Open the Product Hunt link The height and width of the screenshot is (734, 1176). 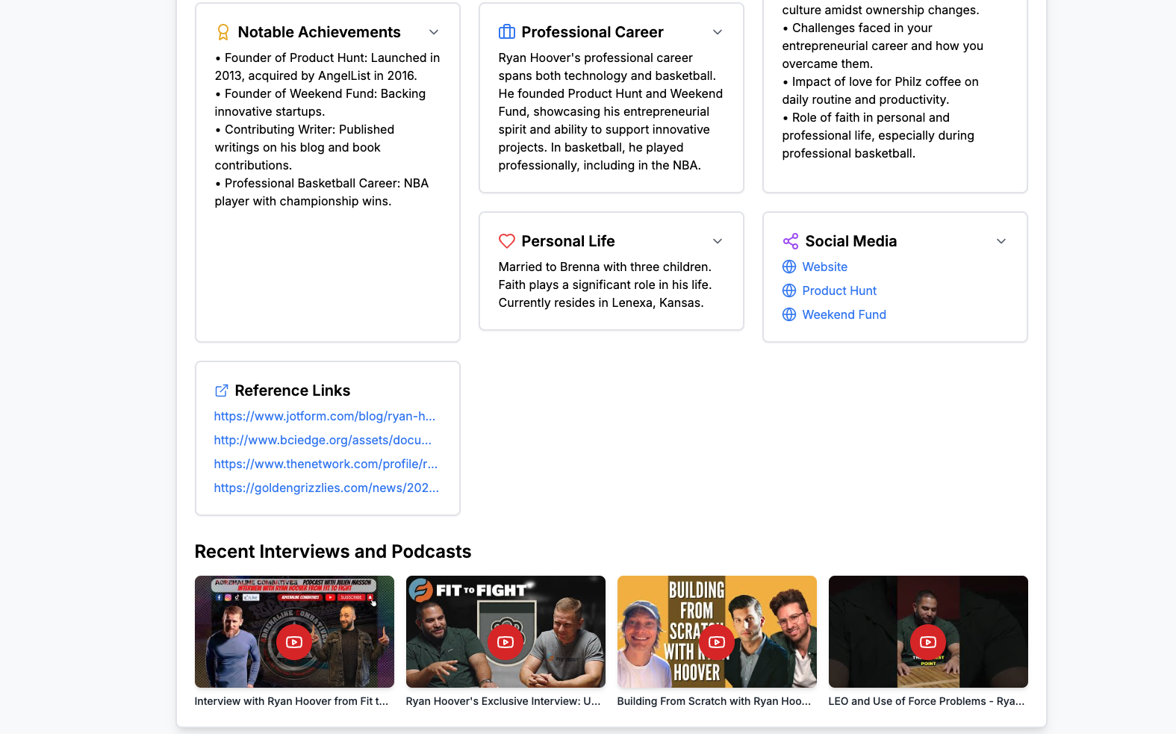(x=839, y=290)
